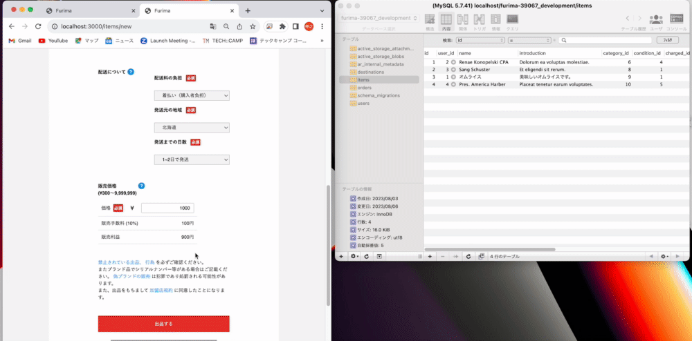
Task: Open the 情報 (Table Info) view in Sequel Pro
Action: (x=495, y=21)
